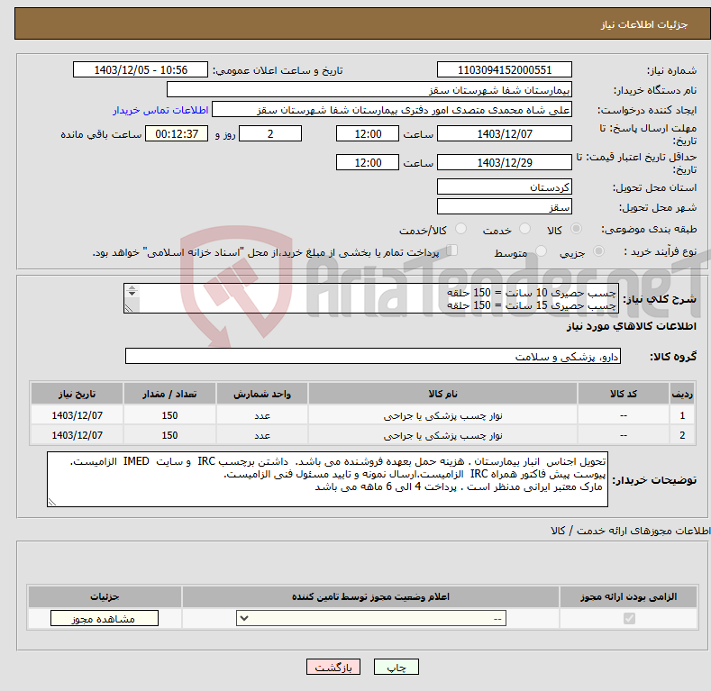The height and width of the screenshot is (691, 711).
Task: Select the خدمت radio button
Action: (524, 229)
